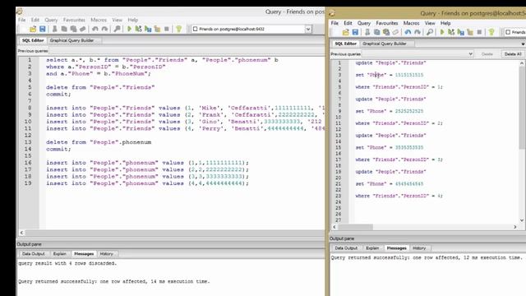Click right editor vertical scrollbar thumb
The width and height of the screenshot is (526, 296).
[x=522, y=108]
